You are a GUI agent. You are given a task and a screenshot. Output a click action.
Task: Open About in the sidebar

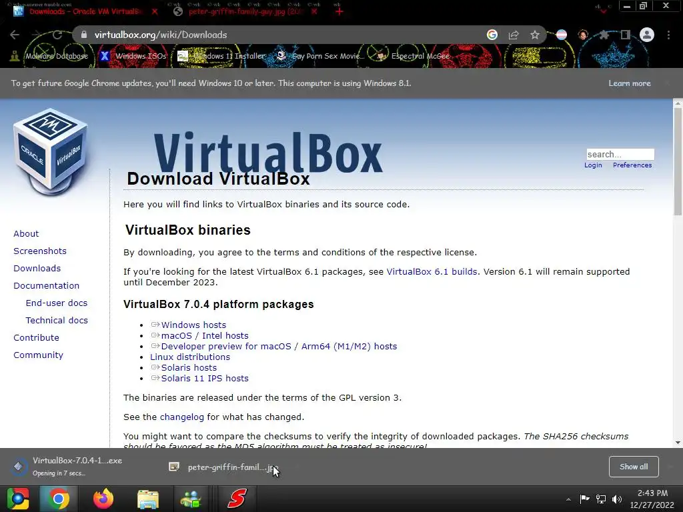coord(26,234)
